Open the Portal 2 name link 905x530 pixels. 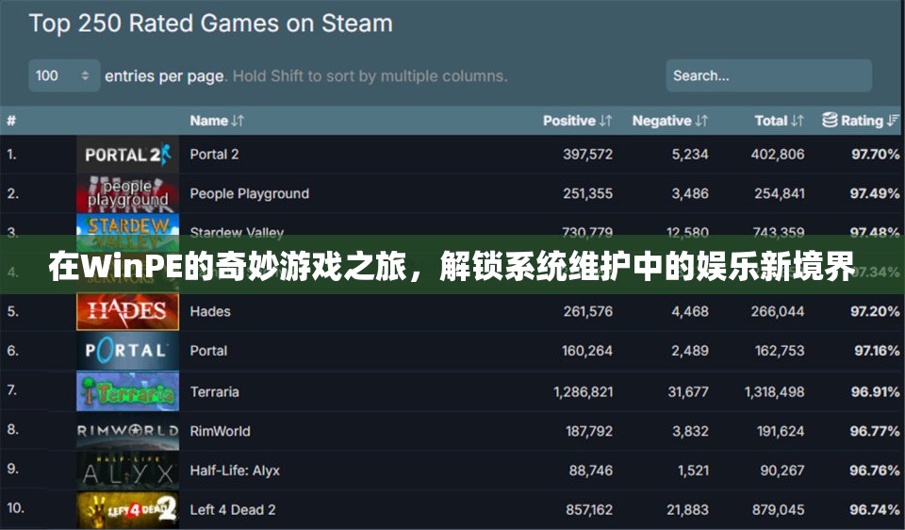tap(214, 154)
